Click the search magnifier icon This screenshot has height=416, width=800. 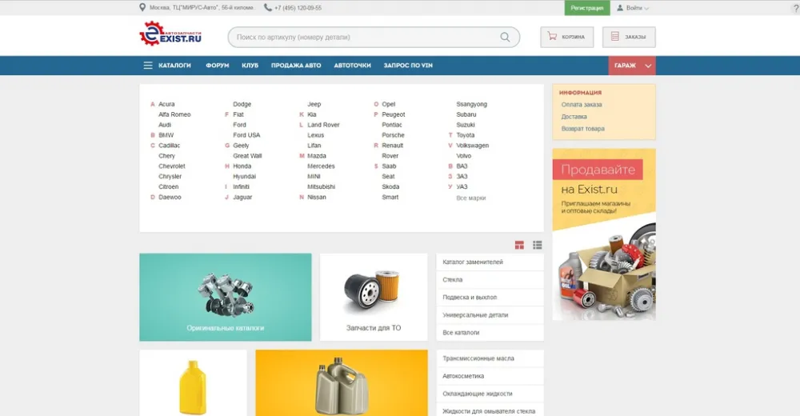click(505, 38)
